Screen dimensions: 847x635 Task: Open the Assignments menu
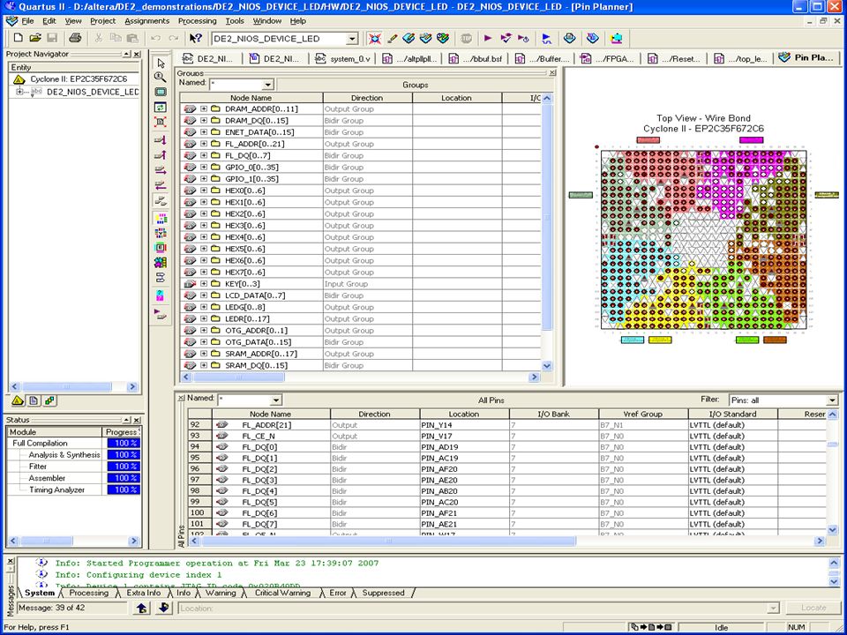(147, 21)
